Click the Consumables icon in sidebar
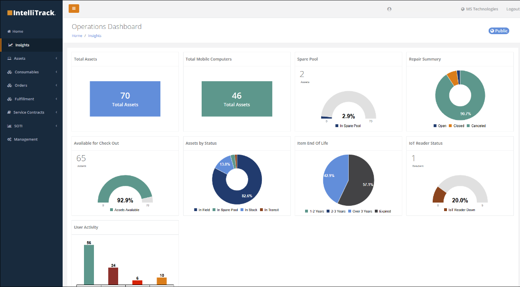This screenshot has width=520, height=287. 9,72
